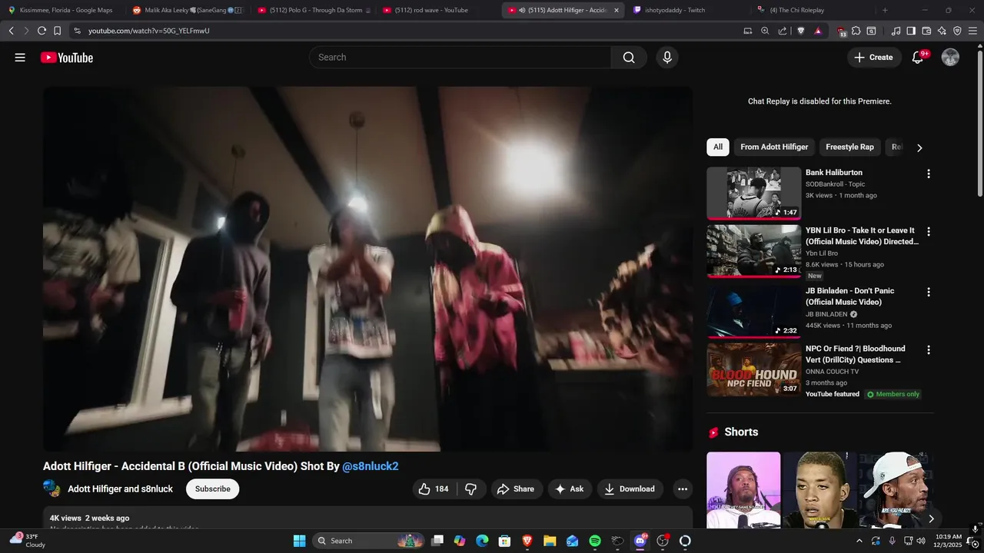Open Adott Hilfiger and s8nluck channel name

(120, 489)
